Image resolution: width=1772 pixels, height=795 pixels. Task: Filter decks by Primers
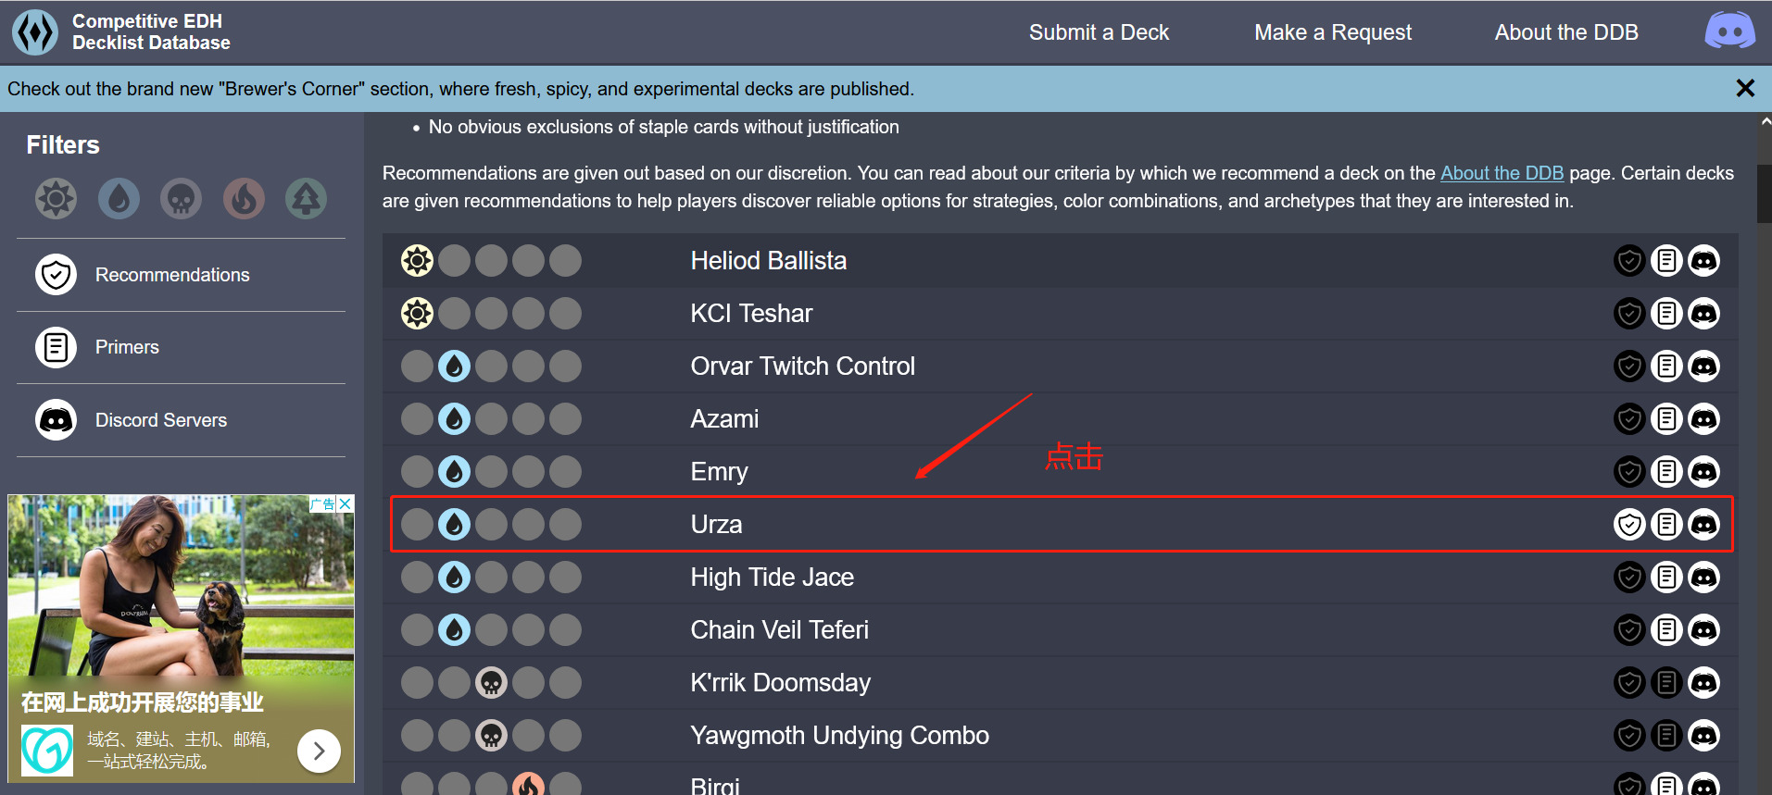tap(127, 347)
